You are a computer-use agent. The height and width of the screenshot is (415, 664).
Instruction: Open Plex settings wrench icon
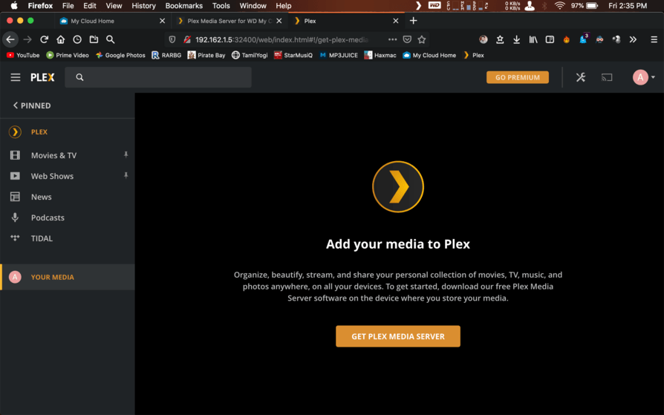click(x=581, y=77)
